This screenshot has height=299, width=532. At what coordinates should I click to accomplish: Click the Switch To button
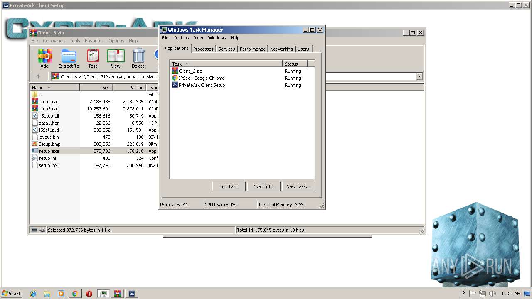click(264, 186)
